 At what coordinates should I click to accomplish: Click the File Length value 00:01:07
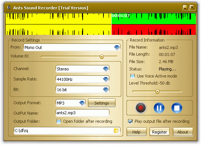tap(167, 55)
